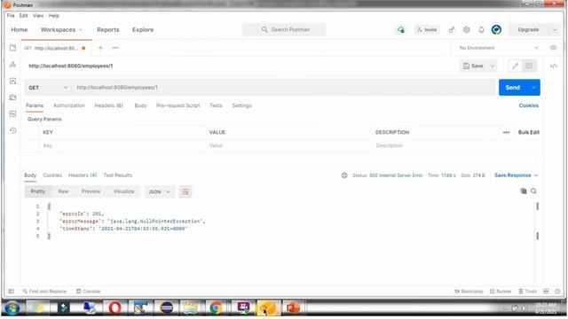Screen dimensions: 568x319
Task: Open the response Headers (4) tab
Action: [x=83, y=175]
